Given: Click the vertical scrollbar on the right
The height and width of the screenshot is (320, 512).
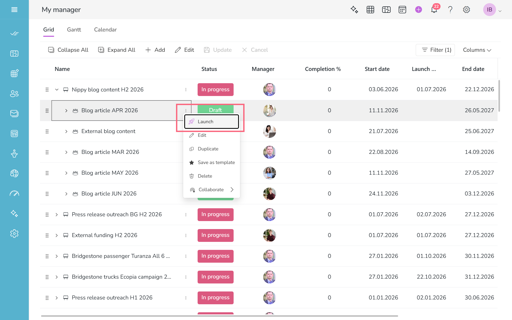Looking at the screenshot, I should click(x=499, y=96).
